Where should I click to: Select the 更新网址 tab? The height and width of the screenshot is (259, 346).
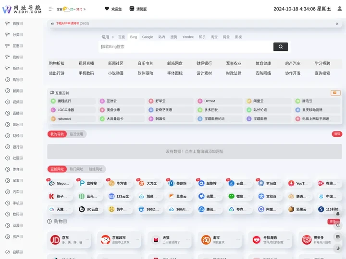click(x=57, y=169)
